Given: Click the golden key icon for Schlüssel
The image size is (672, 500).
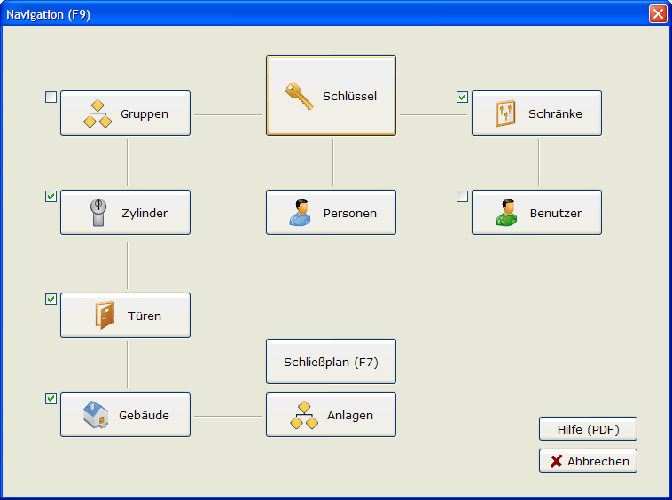Looking at the screenshot, I should click(x=299, y=96).
